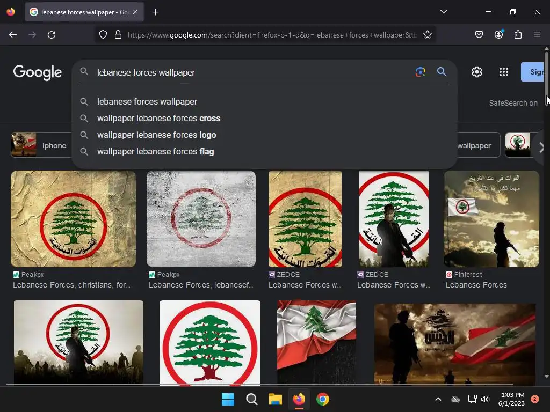Switch to Firefox in taskbar
Image resolution: width=550 pixels, height=412 pixels.
(299, 399)
